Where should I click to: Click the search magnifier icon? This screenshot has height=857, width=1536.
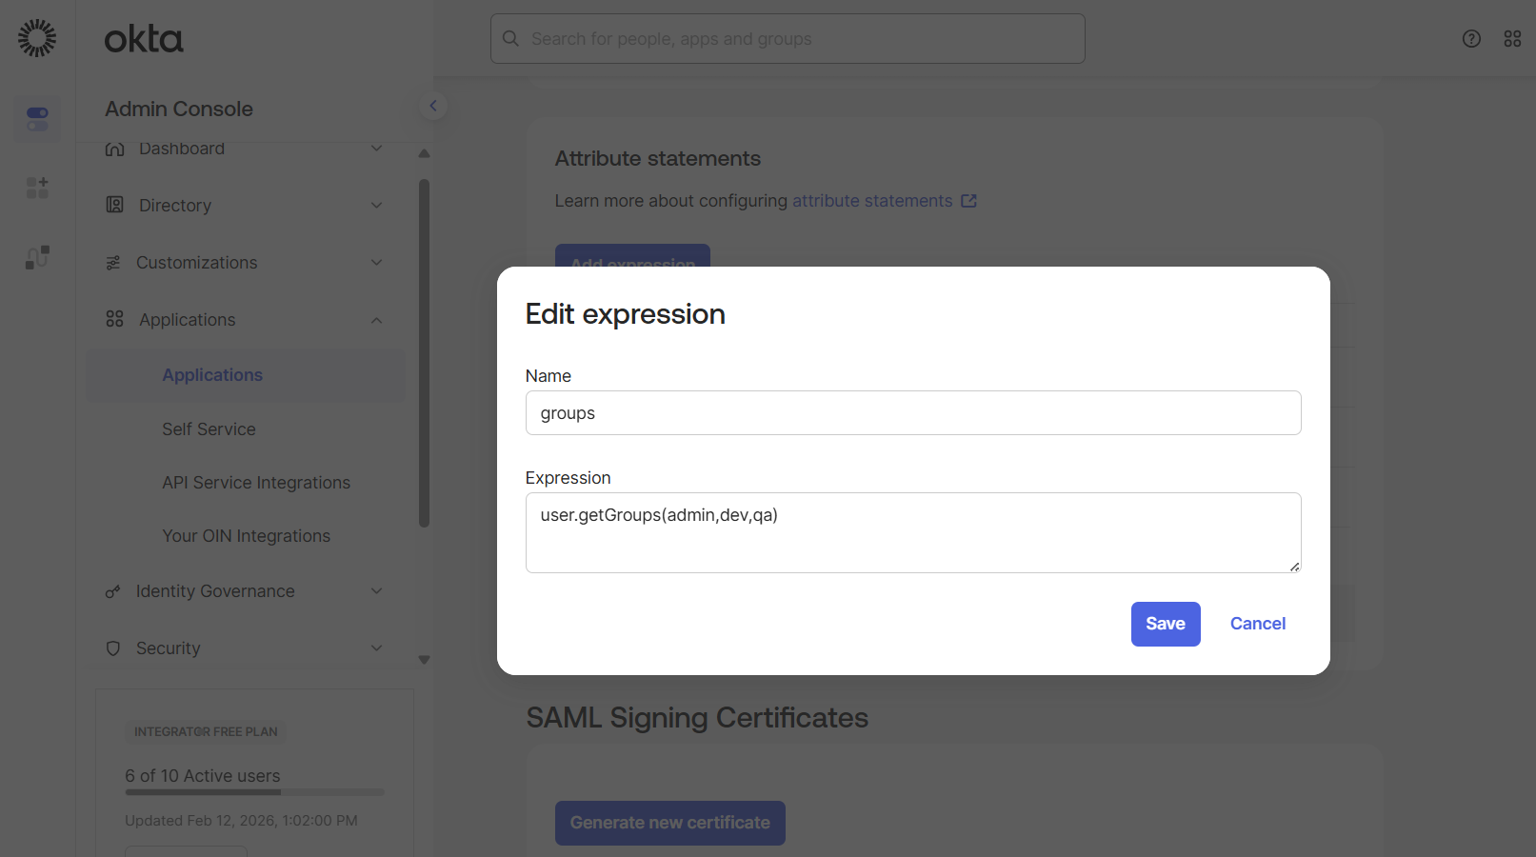pos(510,39)
